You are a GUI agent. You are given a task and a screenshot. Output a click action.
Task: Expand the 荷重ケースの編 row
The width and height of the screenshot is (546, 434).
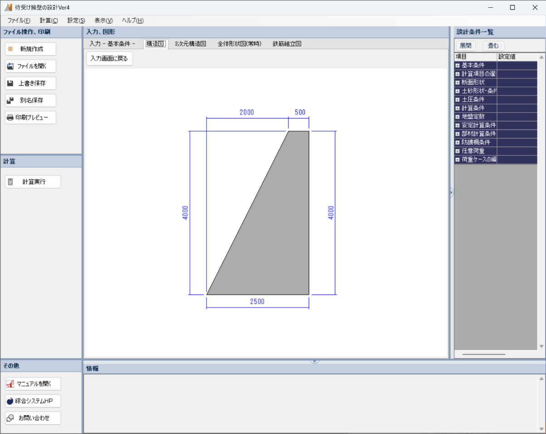458,159
